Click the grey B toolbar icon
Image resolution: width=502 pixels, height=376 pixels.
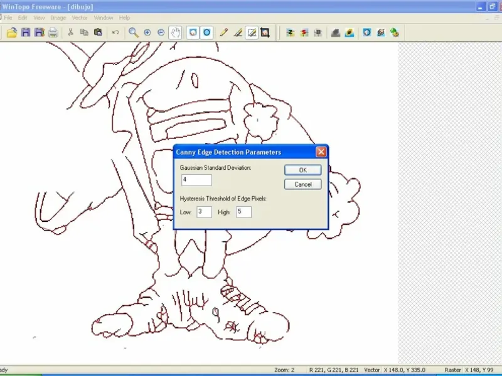click(x=318, y=33)
